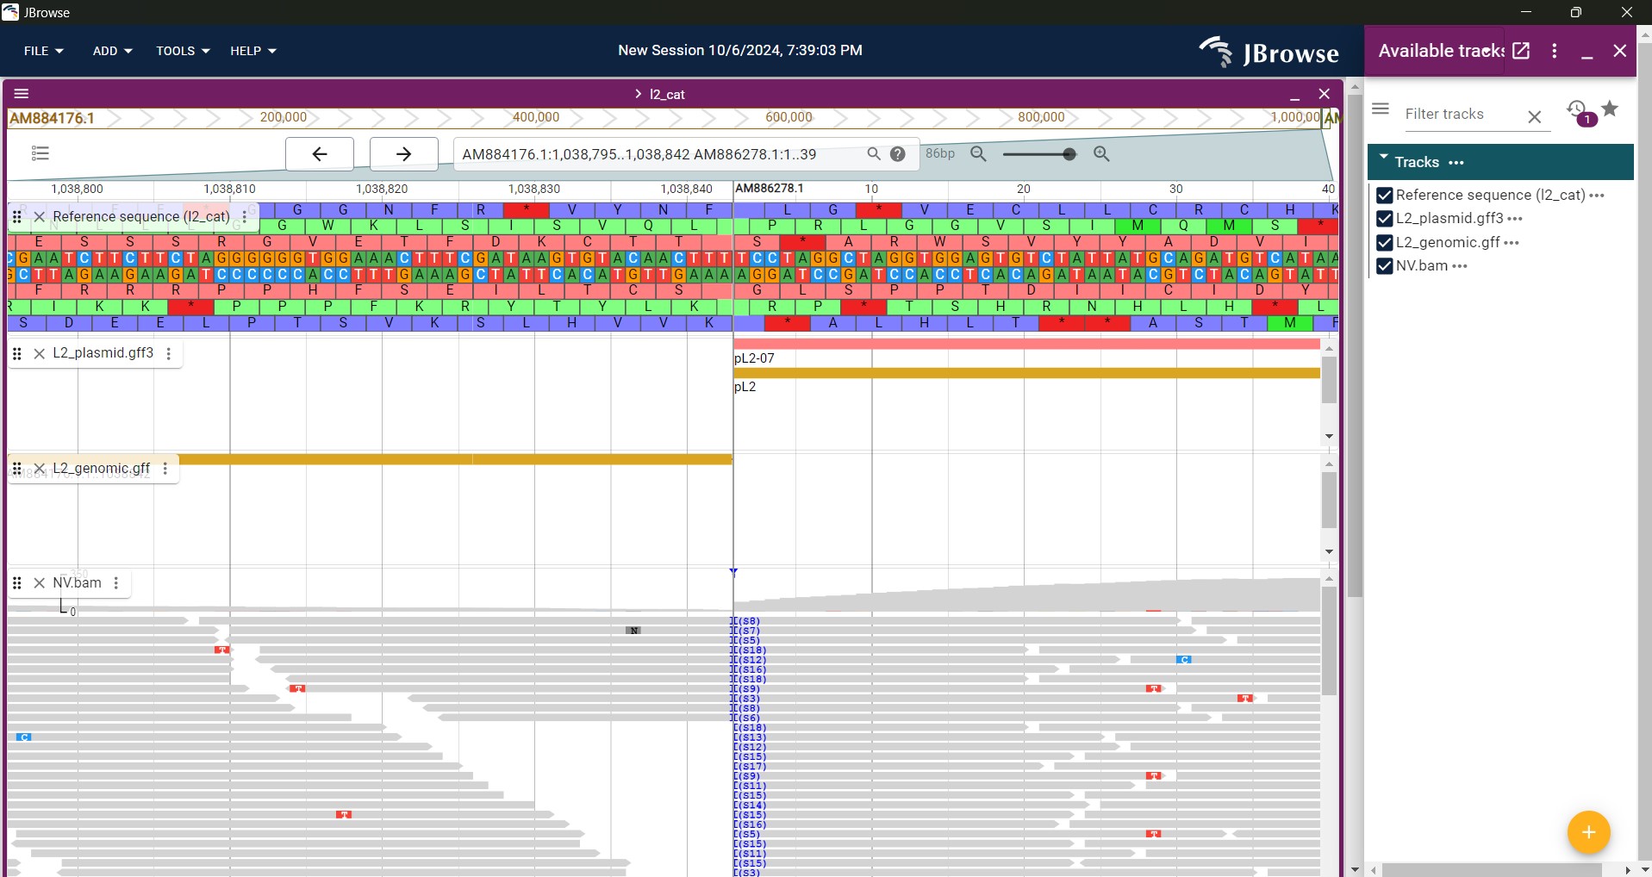Open the l2_cat view hamburger menu
This screenshot has width=1652, height=877.
[22, 94]
